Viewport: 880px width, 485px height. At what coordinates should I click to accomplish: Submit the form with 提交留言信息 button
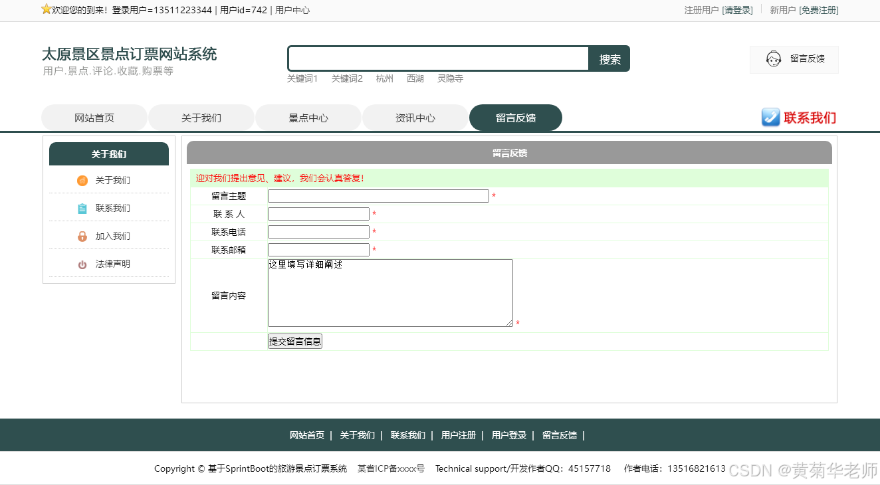point(295,341)
